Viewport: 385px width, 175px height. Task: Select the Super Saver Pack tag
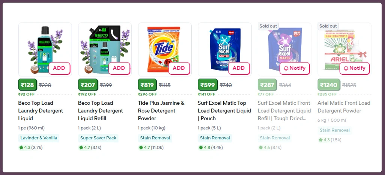coord(98,138)
